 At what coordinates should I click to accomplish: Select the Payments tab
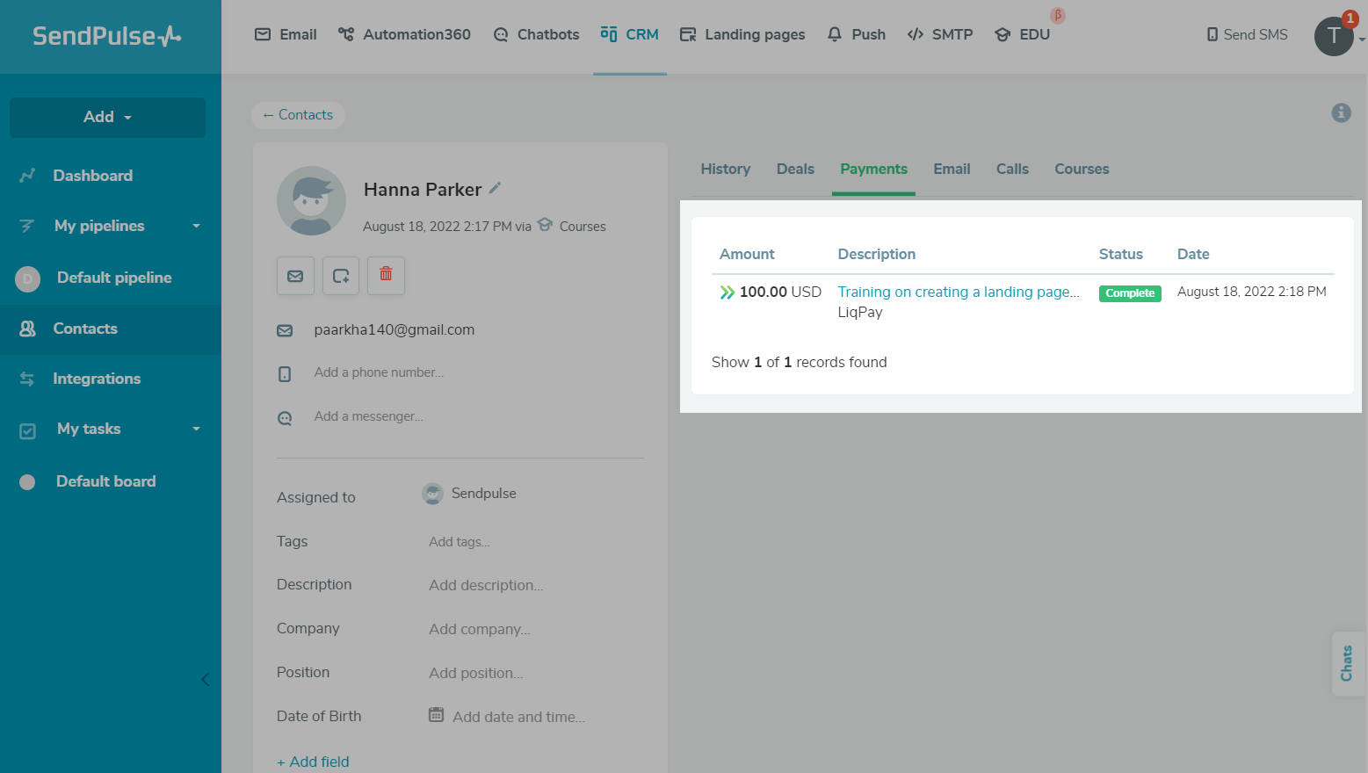click(x=873, y=169)
